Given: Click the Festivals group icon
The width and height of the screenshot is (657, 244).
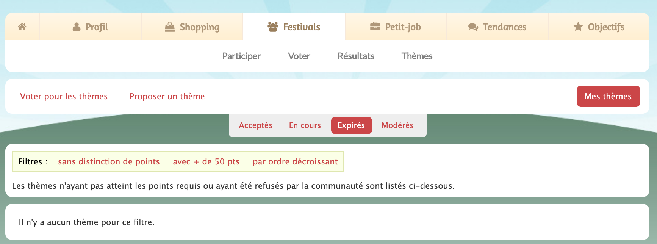Looking at the screenshot, I should (273, 27).
